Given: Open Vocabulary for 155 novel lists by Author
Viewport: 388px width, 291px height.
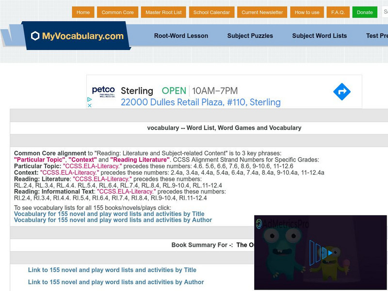Looking at the screenshot, I should click(113, 220).
